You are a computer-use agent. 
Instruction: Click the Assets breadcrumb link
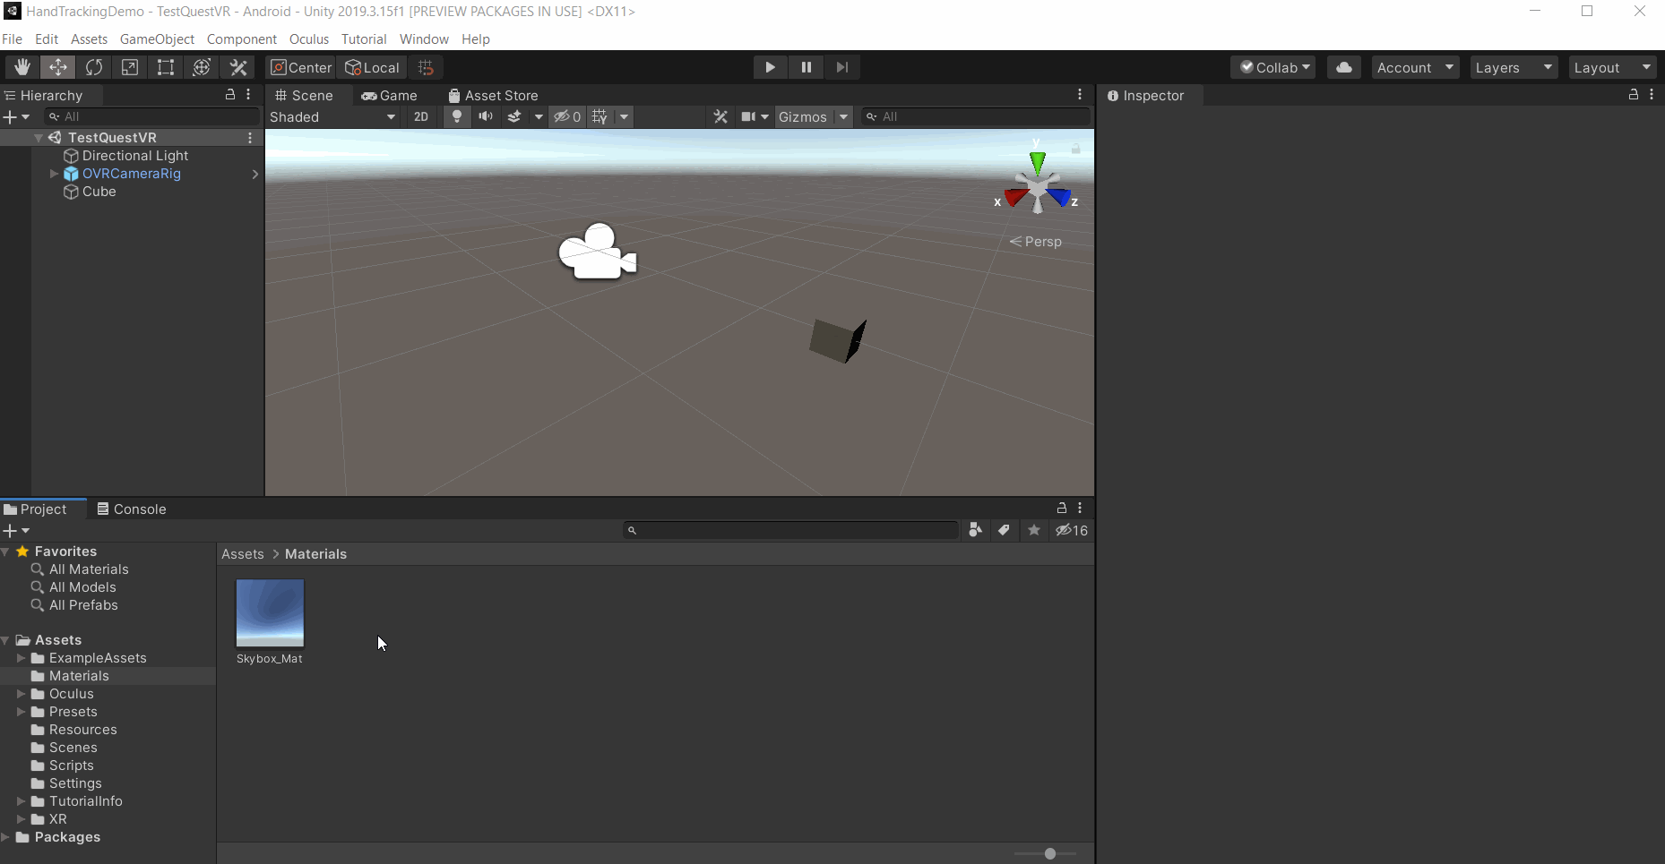click(242, 553)
